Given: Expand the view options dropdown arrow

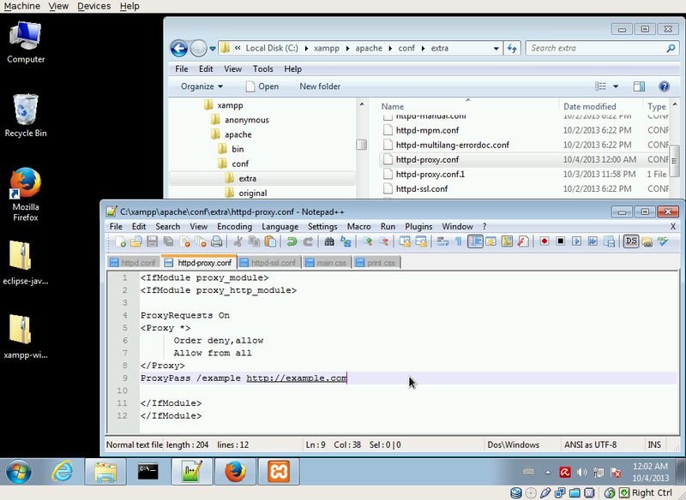Looking at the screenshot, I should point(617,86).
